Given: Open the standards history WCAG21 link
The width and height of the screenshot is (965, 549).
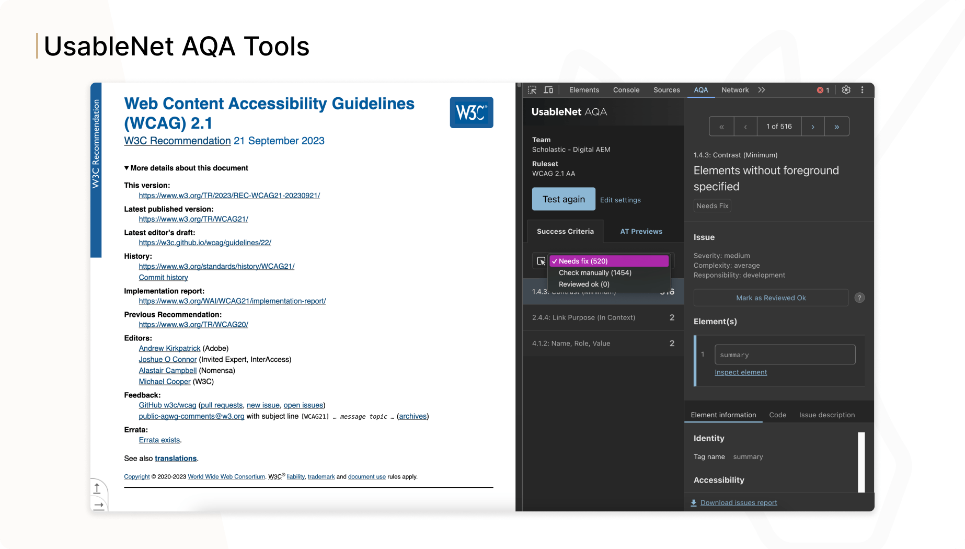Looking at the screenshot, I should (x=216, y=266).
